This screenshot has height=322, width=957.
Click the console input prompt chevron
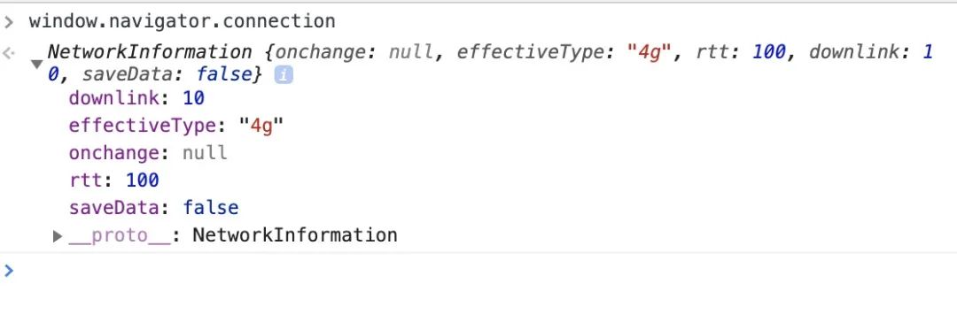[9, 270]
